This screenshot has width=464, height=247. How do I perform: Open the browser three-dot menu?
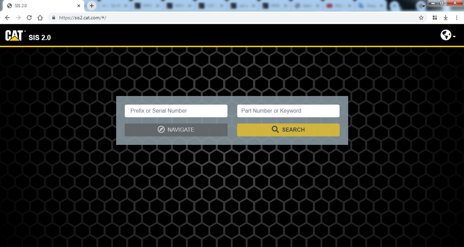coord(456,18)
